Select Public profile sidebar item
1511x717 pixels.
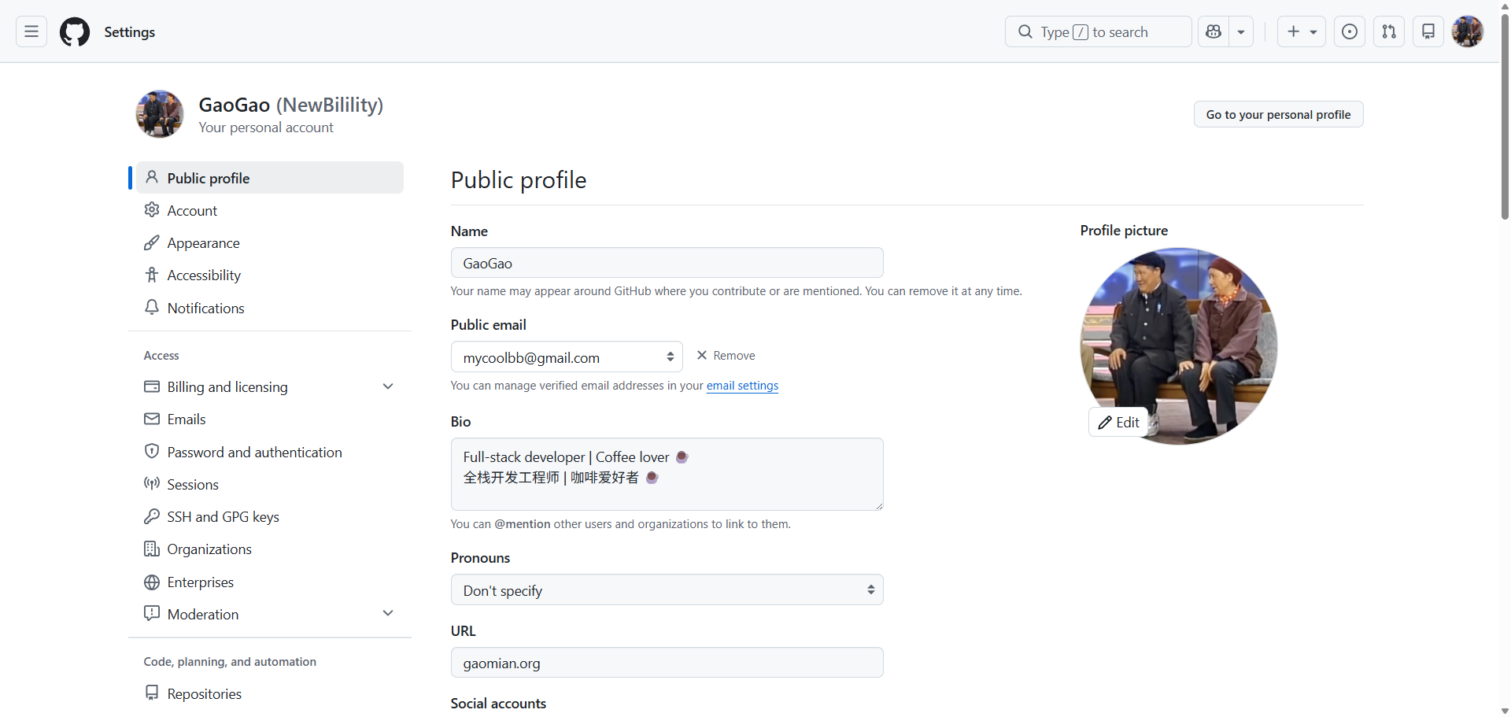click(270, 178)
